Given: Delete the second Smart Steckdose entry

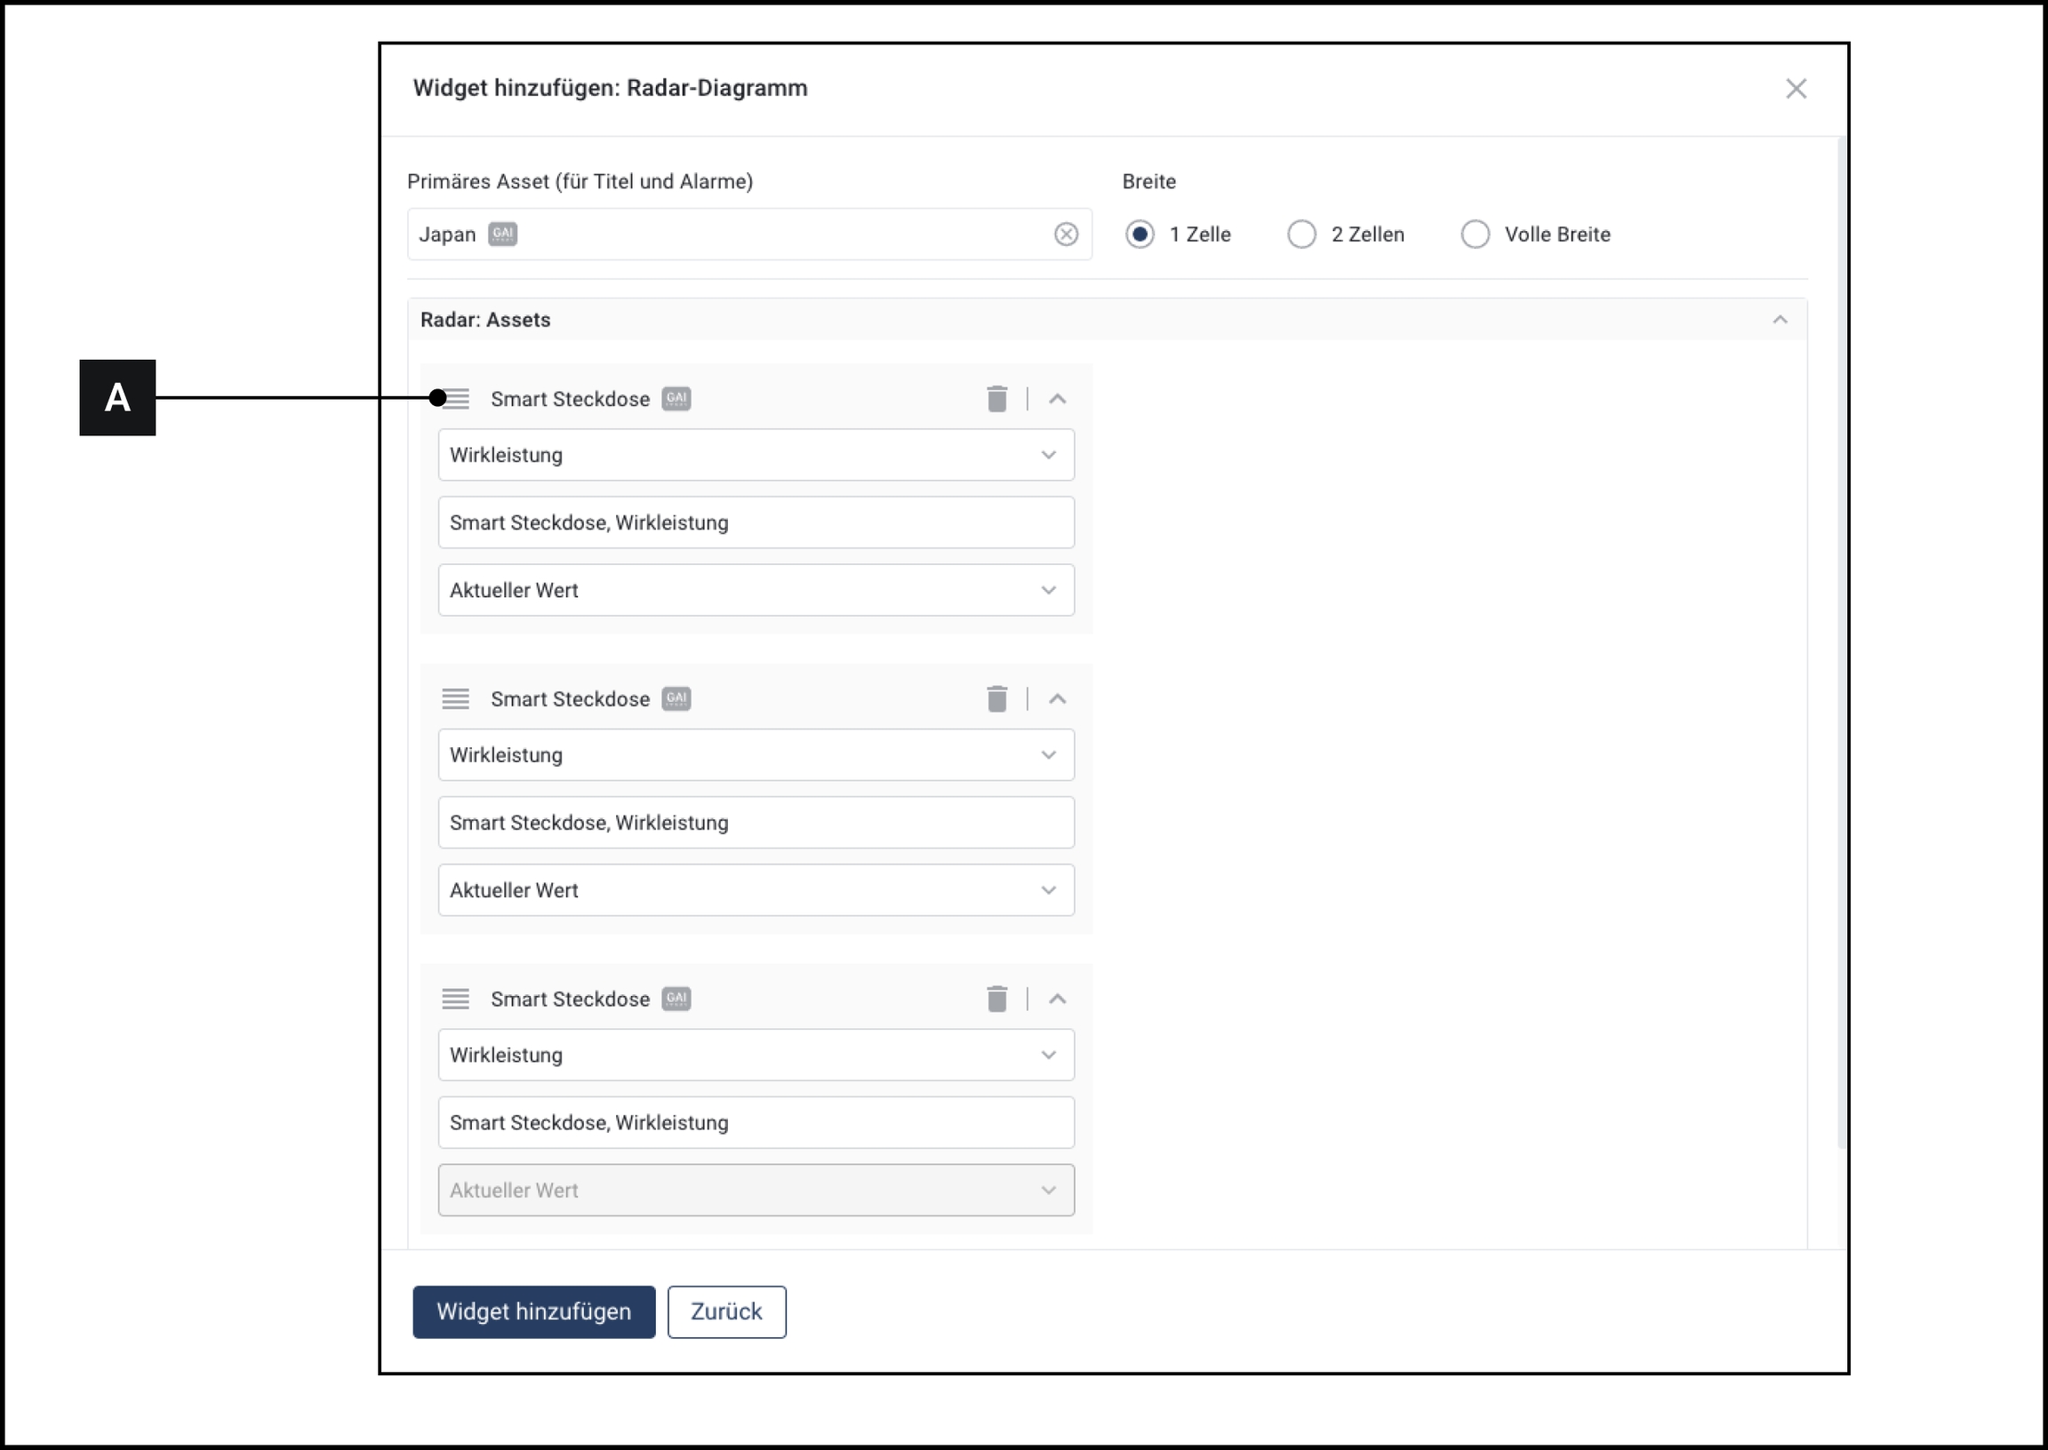Looking at the screenshot, I should click(996, 699).
